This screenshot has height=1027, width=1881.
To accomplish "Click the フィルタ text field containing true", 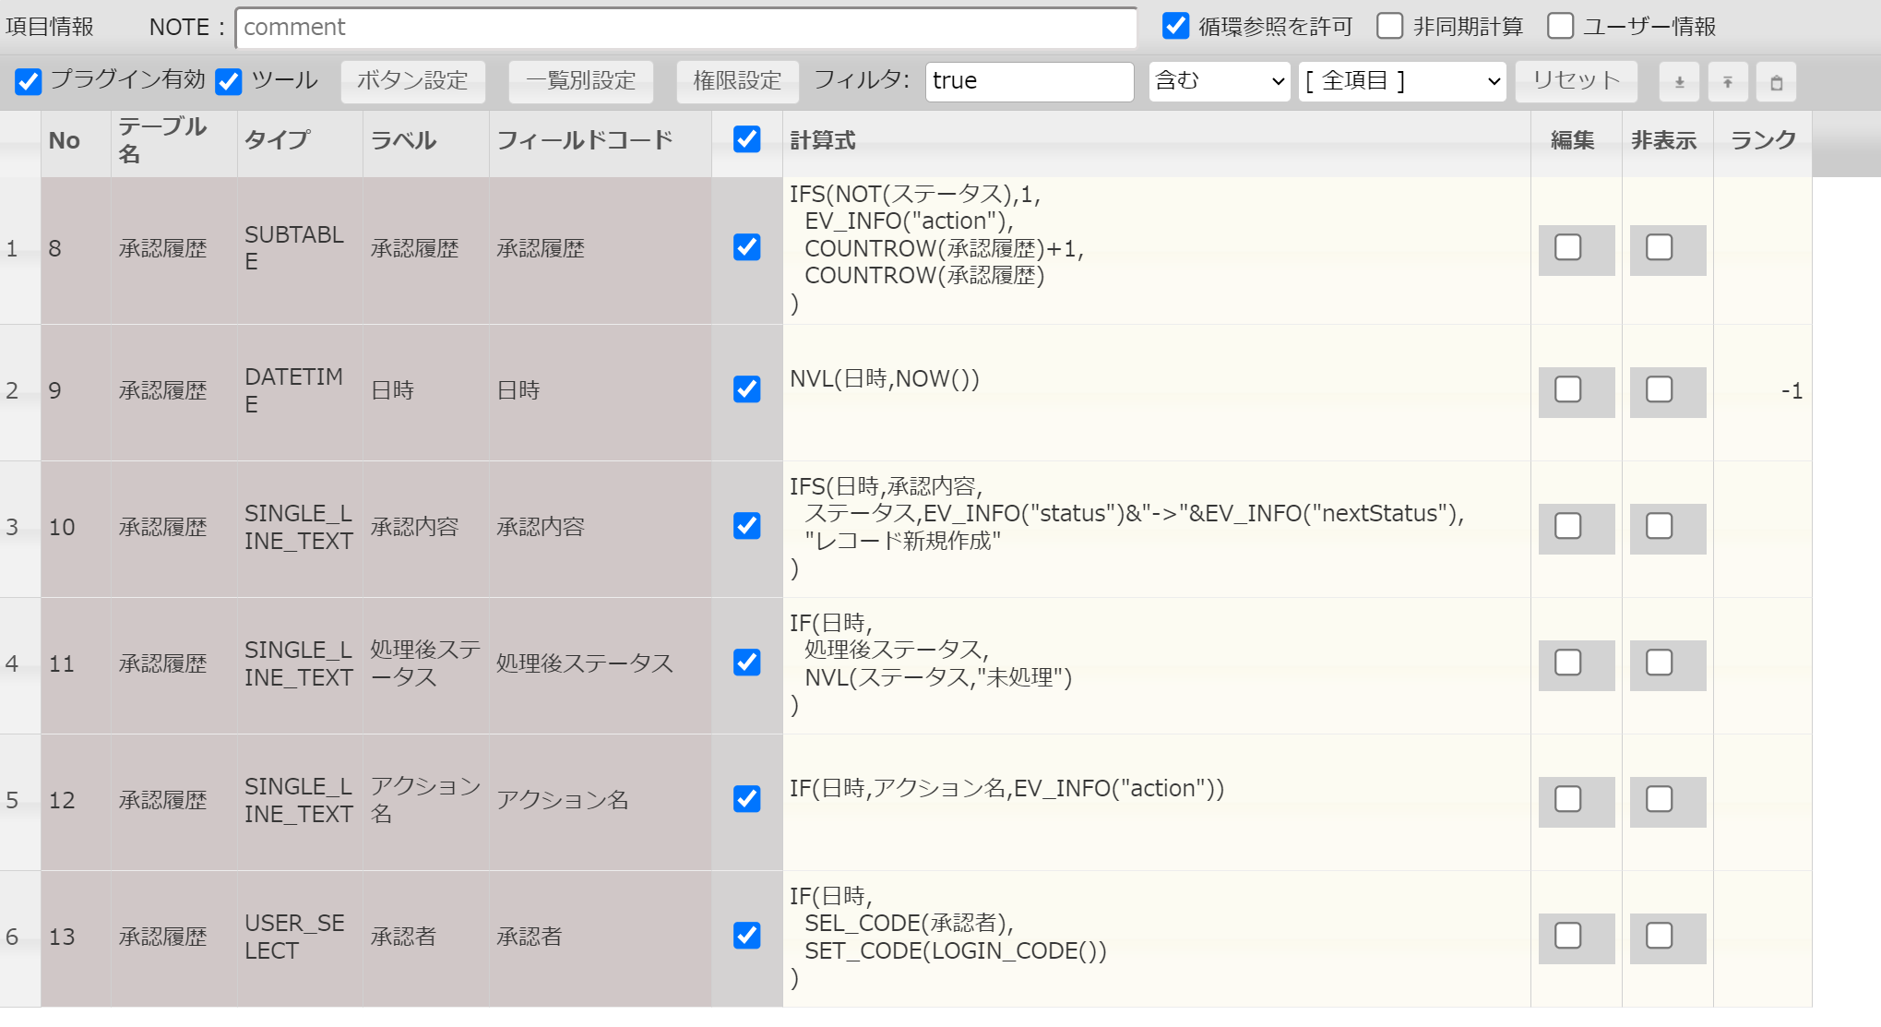I will pos(1029,81).
